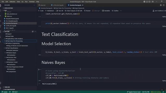The height and width of the screenshot is (93, 166).
Task: Open Explorer panel more actions ellipsis
Action: coord(34,5)
